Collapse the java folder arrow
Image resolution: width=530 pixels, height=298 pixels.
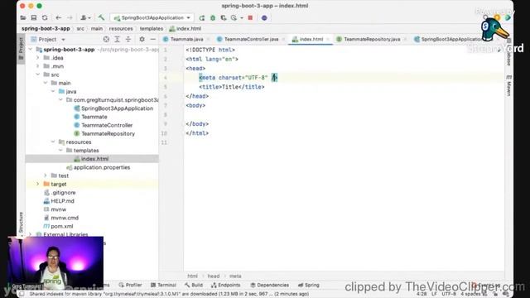pos(53,92)
